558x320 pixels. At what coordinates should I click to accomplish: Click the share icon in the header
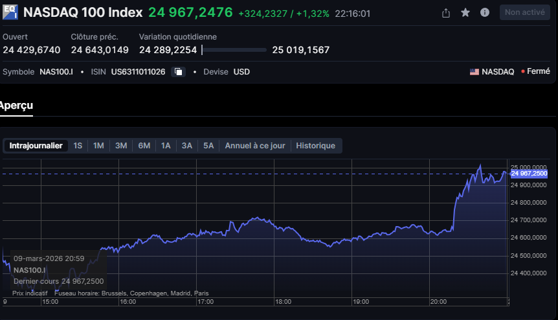click(x=446, y=13)
